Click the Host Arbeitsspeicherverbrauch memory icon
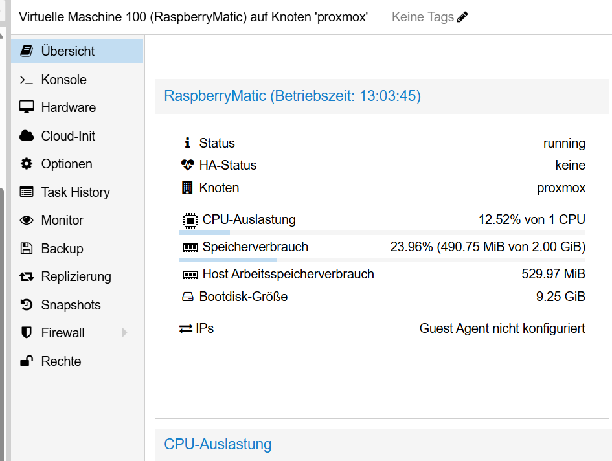This screenshot has height=461, width=612. pyautogui.click(x=190, y=275)
